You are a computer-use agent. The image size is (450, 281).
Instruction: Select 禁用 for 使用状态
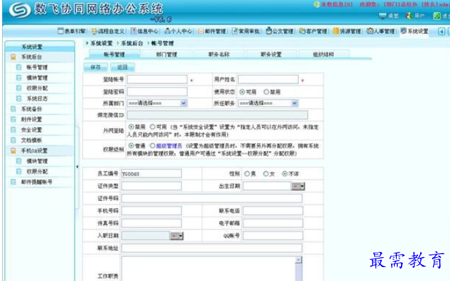click(x=267, y=91)
